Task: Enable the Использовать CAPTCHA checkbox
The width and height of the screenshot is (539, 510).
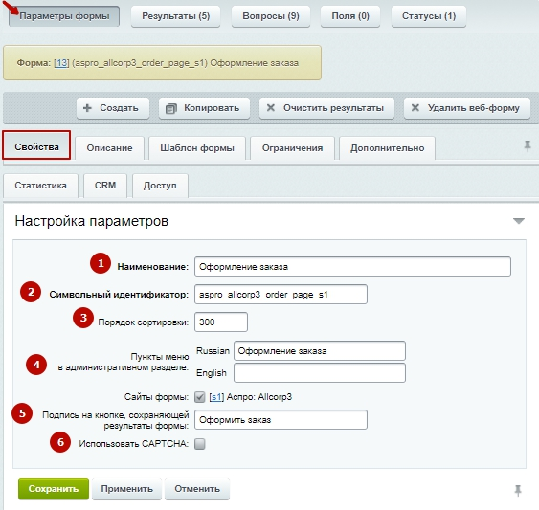Action: click(200, 444)
